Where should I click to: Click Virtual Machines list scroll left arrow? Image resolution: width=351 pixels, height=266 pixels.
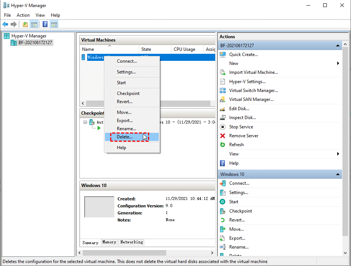click(83, 103)
